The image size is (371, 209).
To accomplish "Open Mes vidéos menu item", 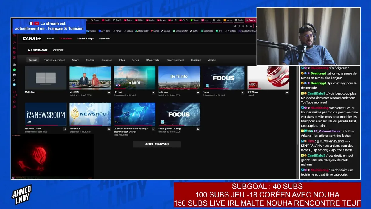I will [x=104, y=39].
